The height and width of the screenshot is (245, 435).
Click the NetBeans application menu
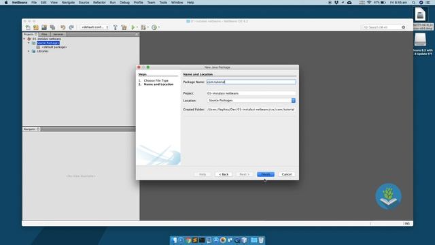(20, 3)
